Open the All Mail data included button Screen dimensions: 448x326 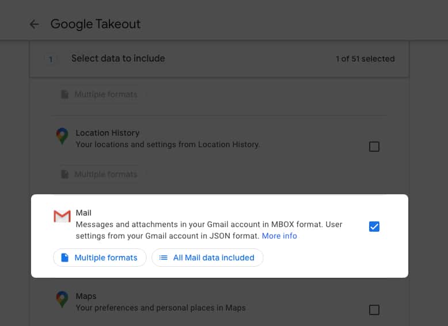click(x=207, y=258)
